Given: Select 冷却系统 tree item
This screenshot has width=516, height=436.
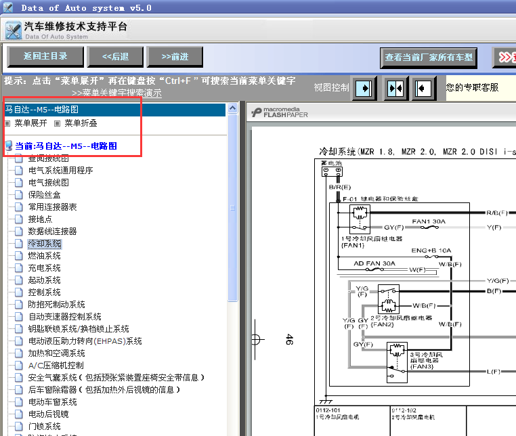Looking at the screenshot, I should pos(45,244).
